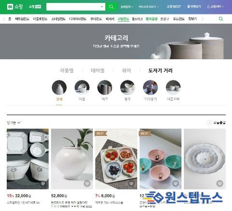Toggle the heart on the white plate product
The height and width of the screenshot is (211, 232).
(220, 183)
